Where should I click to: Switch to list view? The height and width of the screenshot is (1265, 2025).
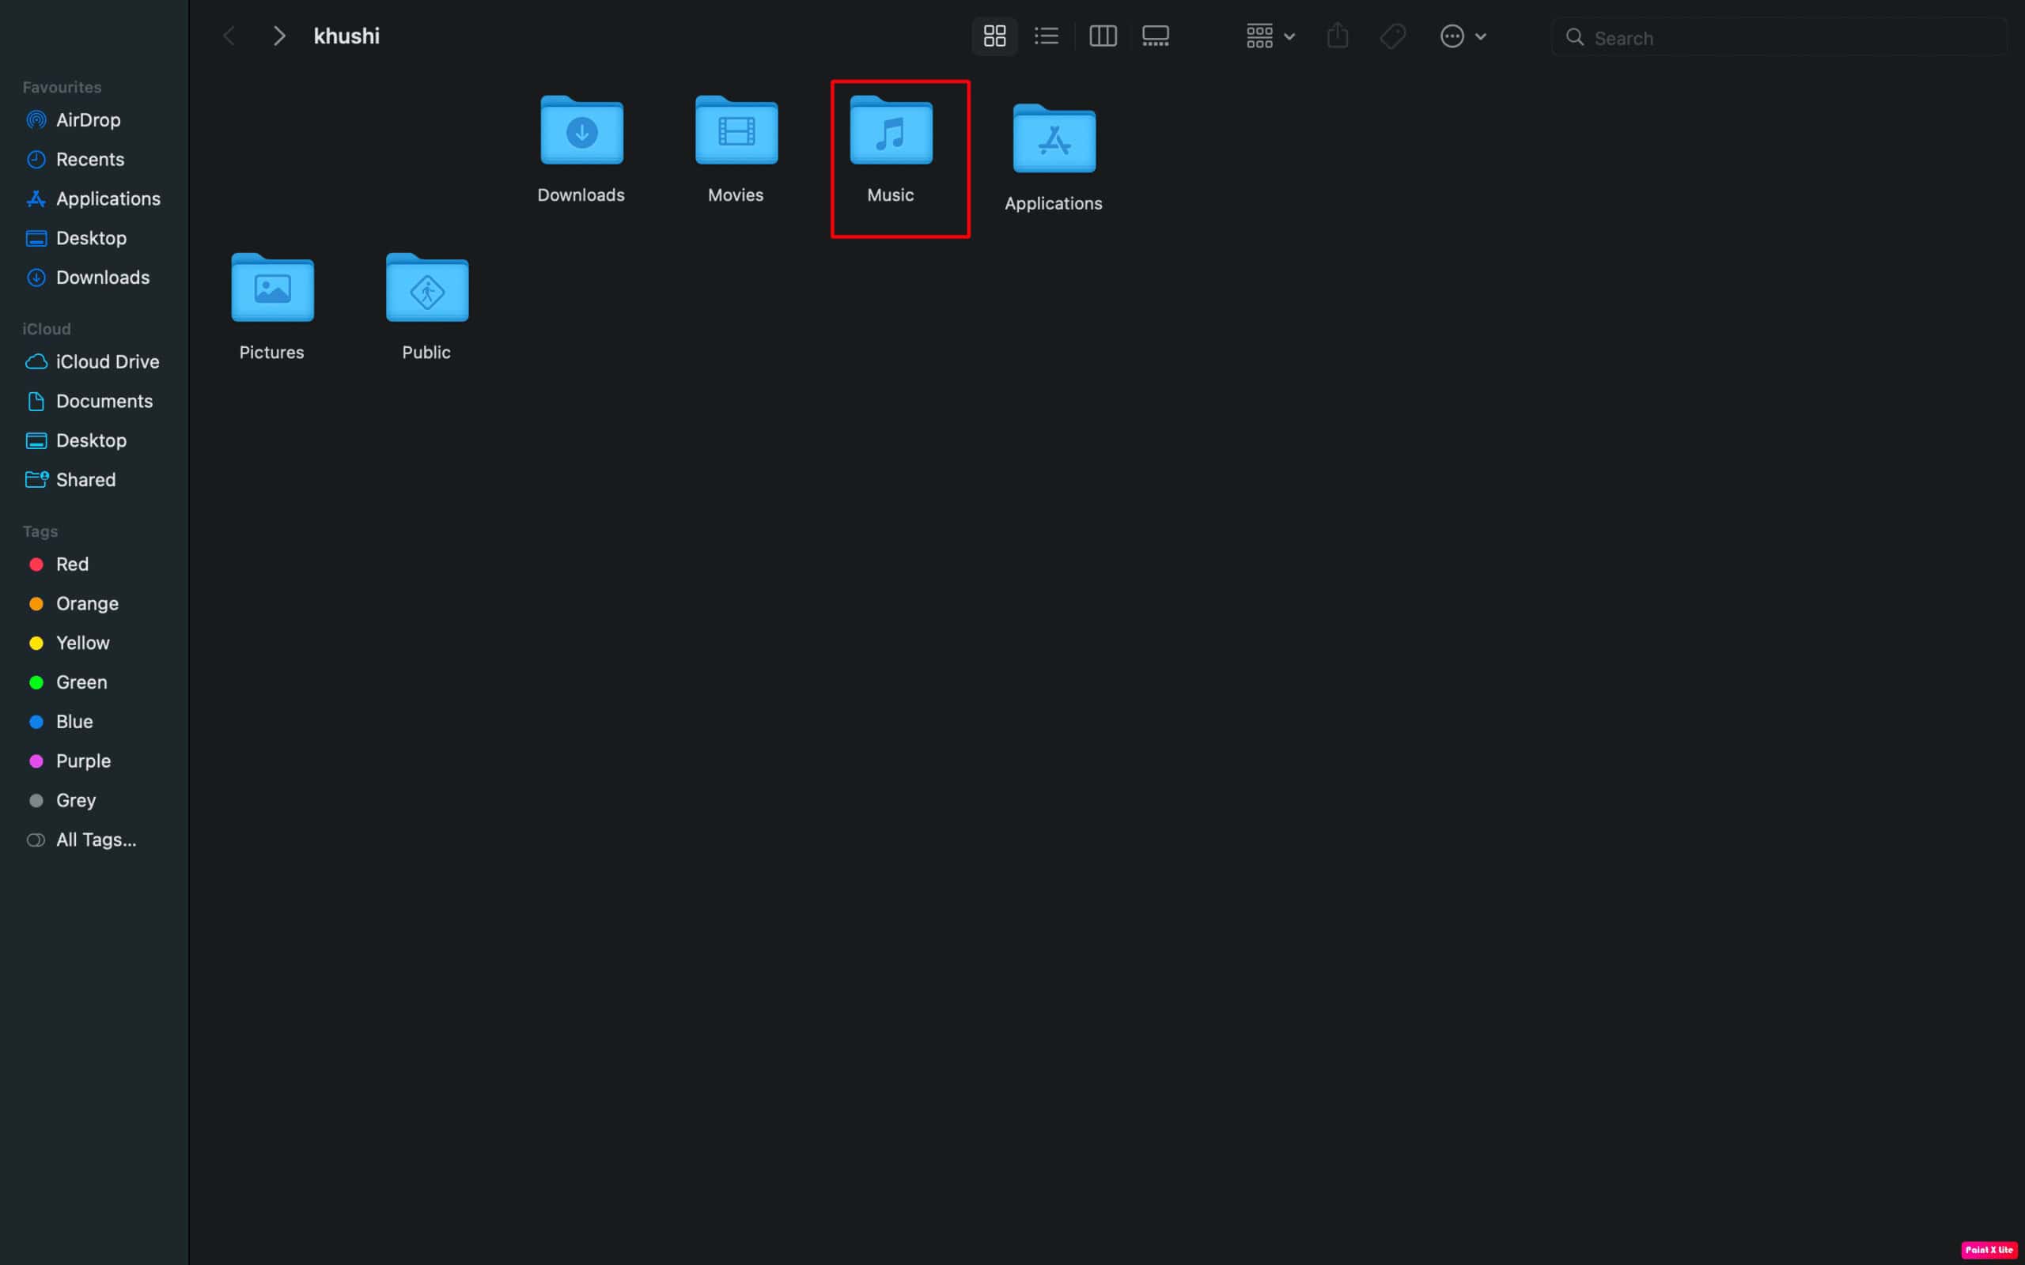(1046, 36)
